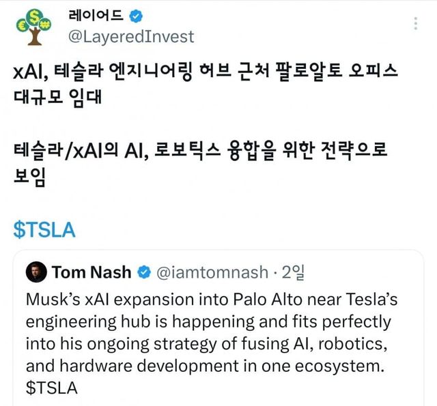The height and width of the screenshot is (406, 437).
Task: Click the Tom Nash author name
Action: 91,272
